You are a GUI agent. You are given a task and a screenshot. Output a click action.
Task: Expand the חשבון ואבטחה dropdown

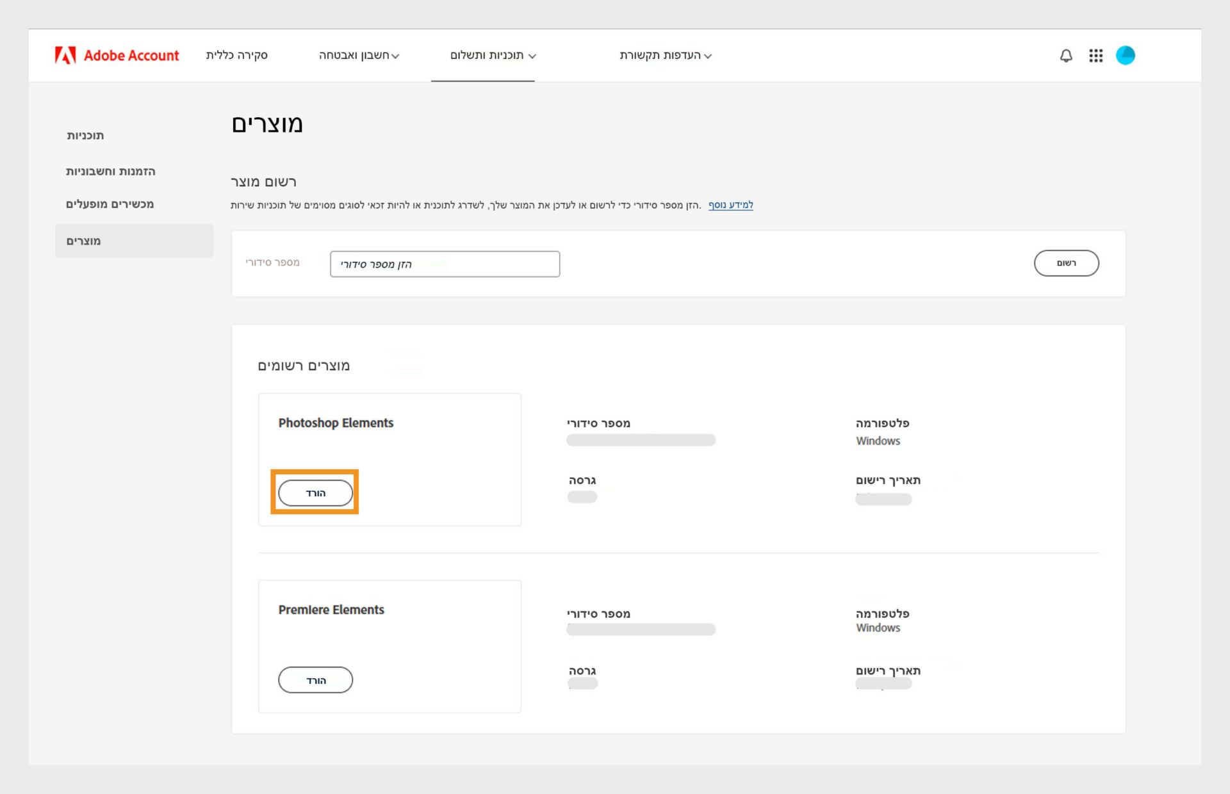(x=359, y=56)
